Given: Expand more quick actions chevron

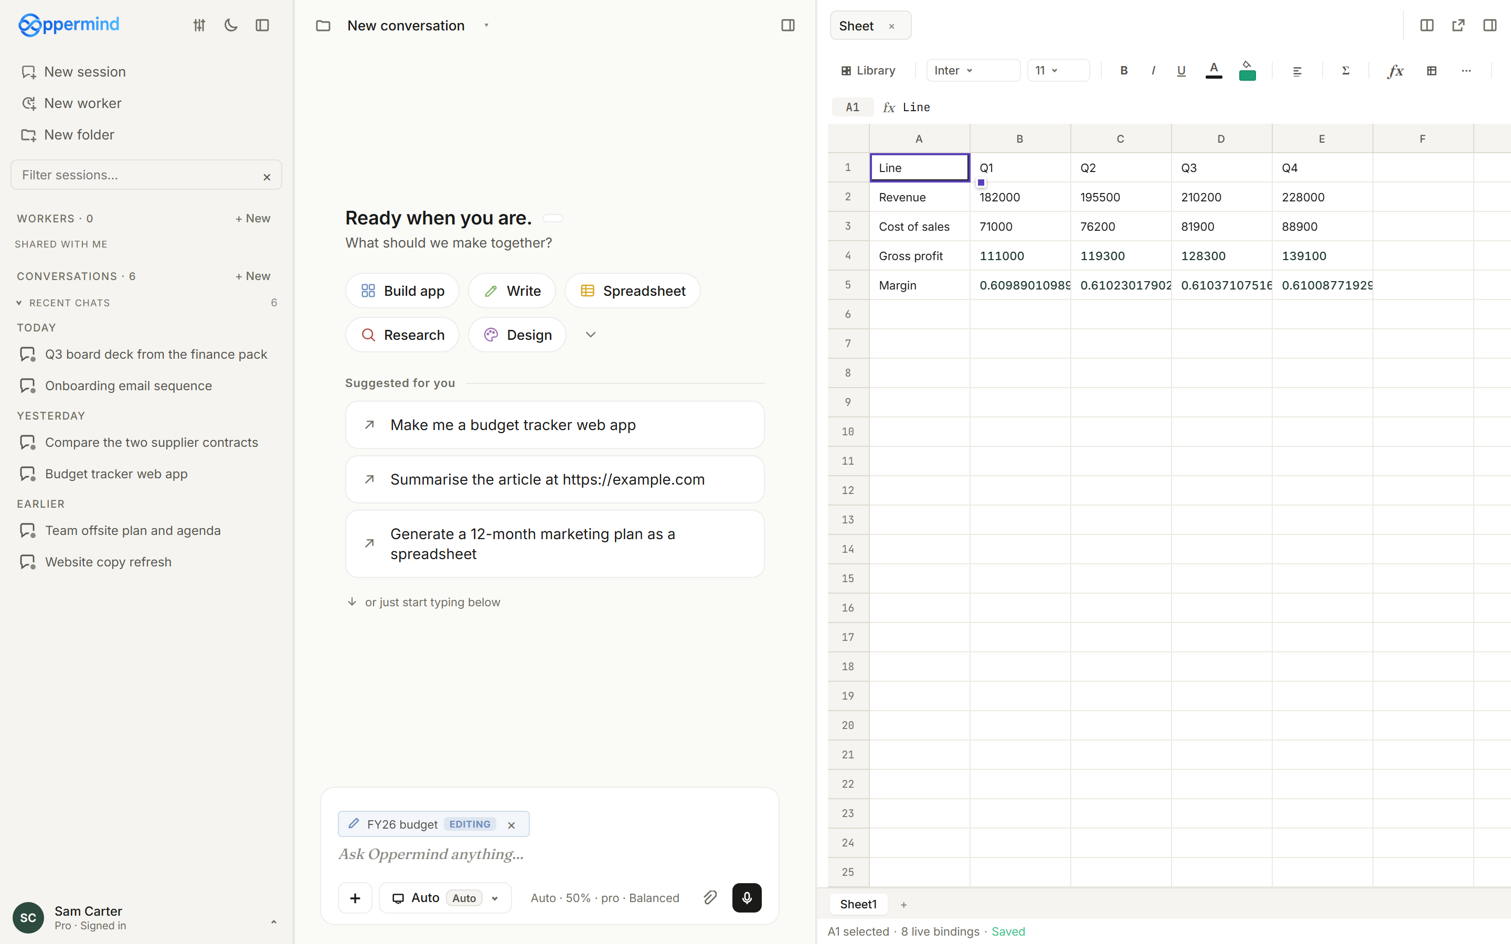Looking at the screenshot, I should [x=591, y=335].
